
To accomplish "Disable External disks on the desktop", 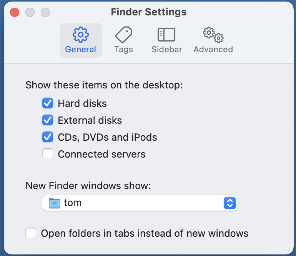I will pos(48,120).
